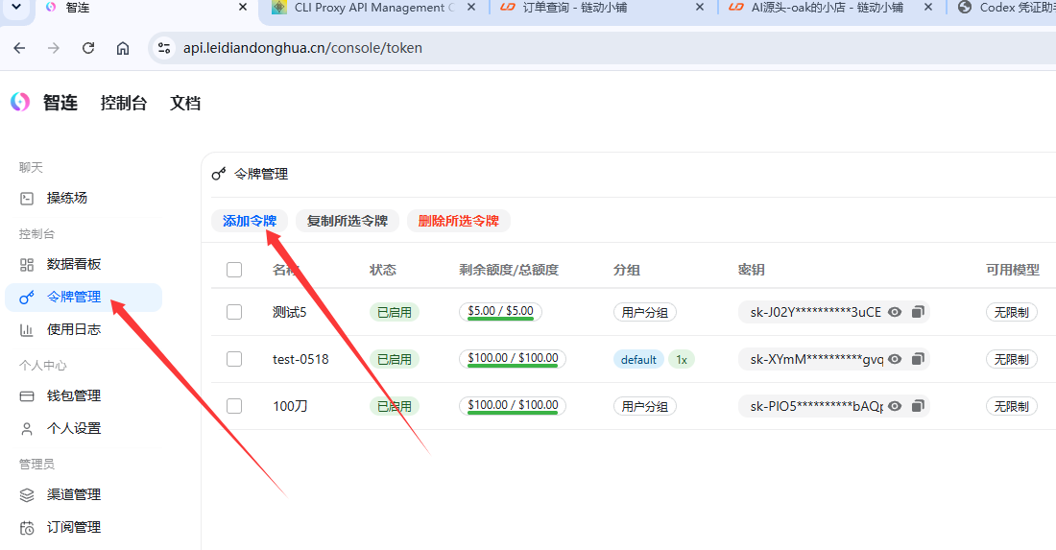Click 用户分组 tag in 100刀 row

pyautogui.click(x=644, y=407)
